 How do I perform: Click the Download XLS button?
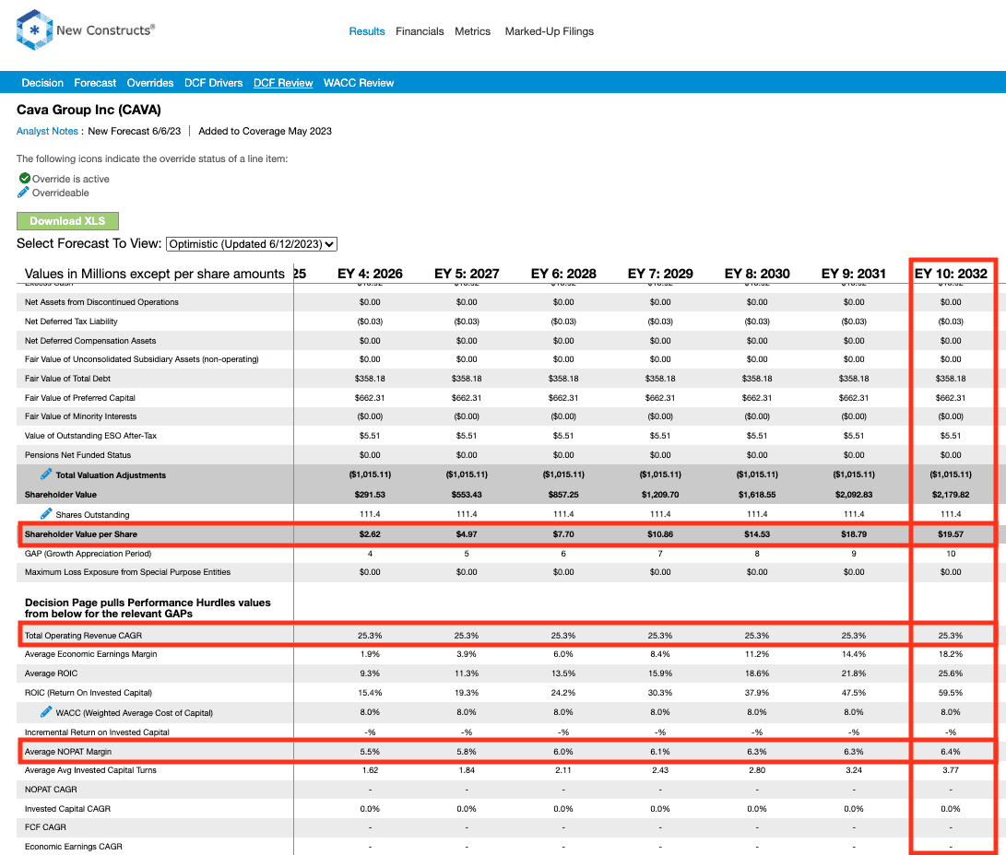coord(67,221)
